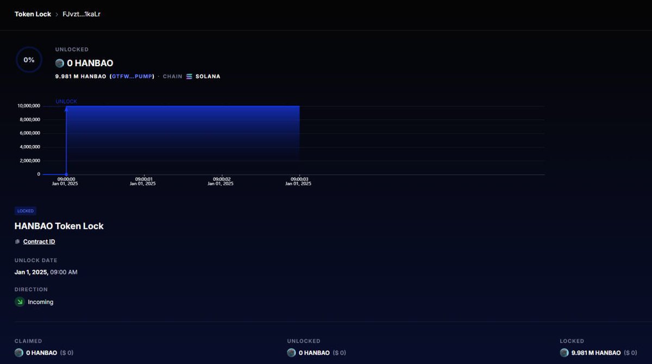Click the SOLANA chain label
Screen dimensions: 652x364
208,77
